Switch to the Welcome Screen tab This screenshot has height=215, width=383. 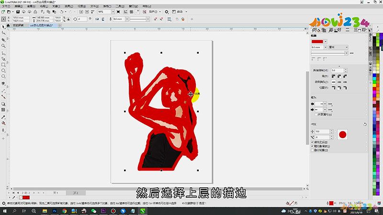(18, 25)
